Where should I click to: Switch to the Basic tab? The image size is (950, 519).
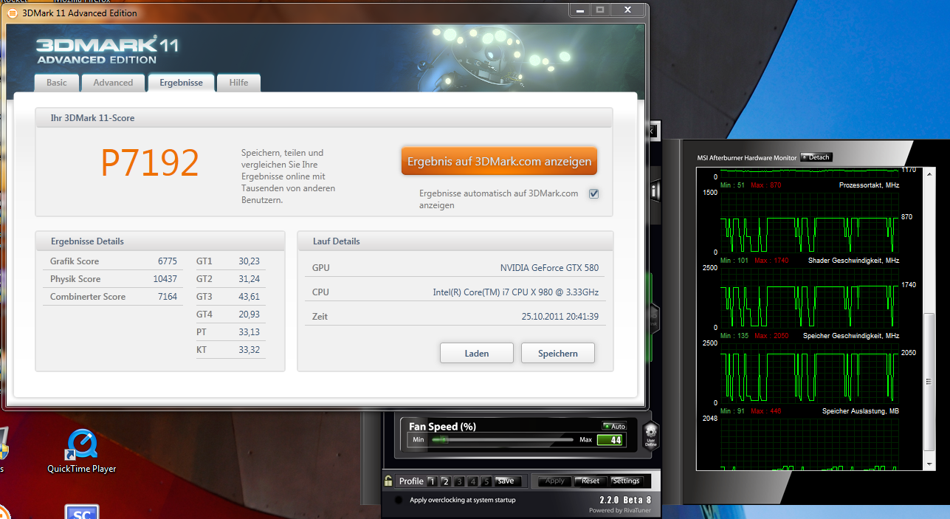click(x=57, y=83)
